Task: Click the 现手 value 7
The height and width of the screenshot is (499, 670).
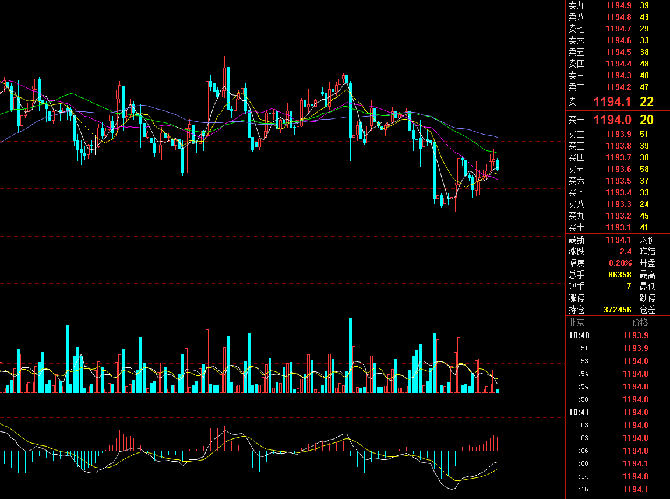Action: (x=629, y=286)
